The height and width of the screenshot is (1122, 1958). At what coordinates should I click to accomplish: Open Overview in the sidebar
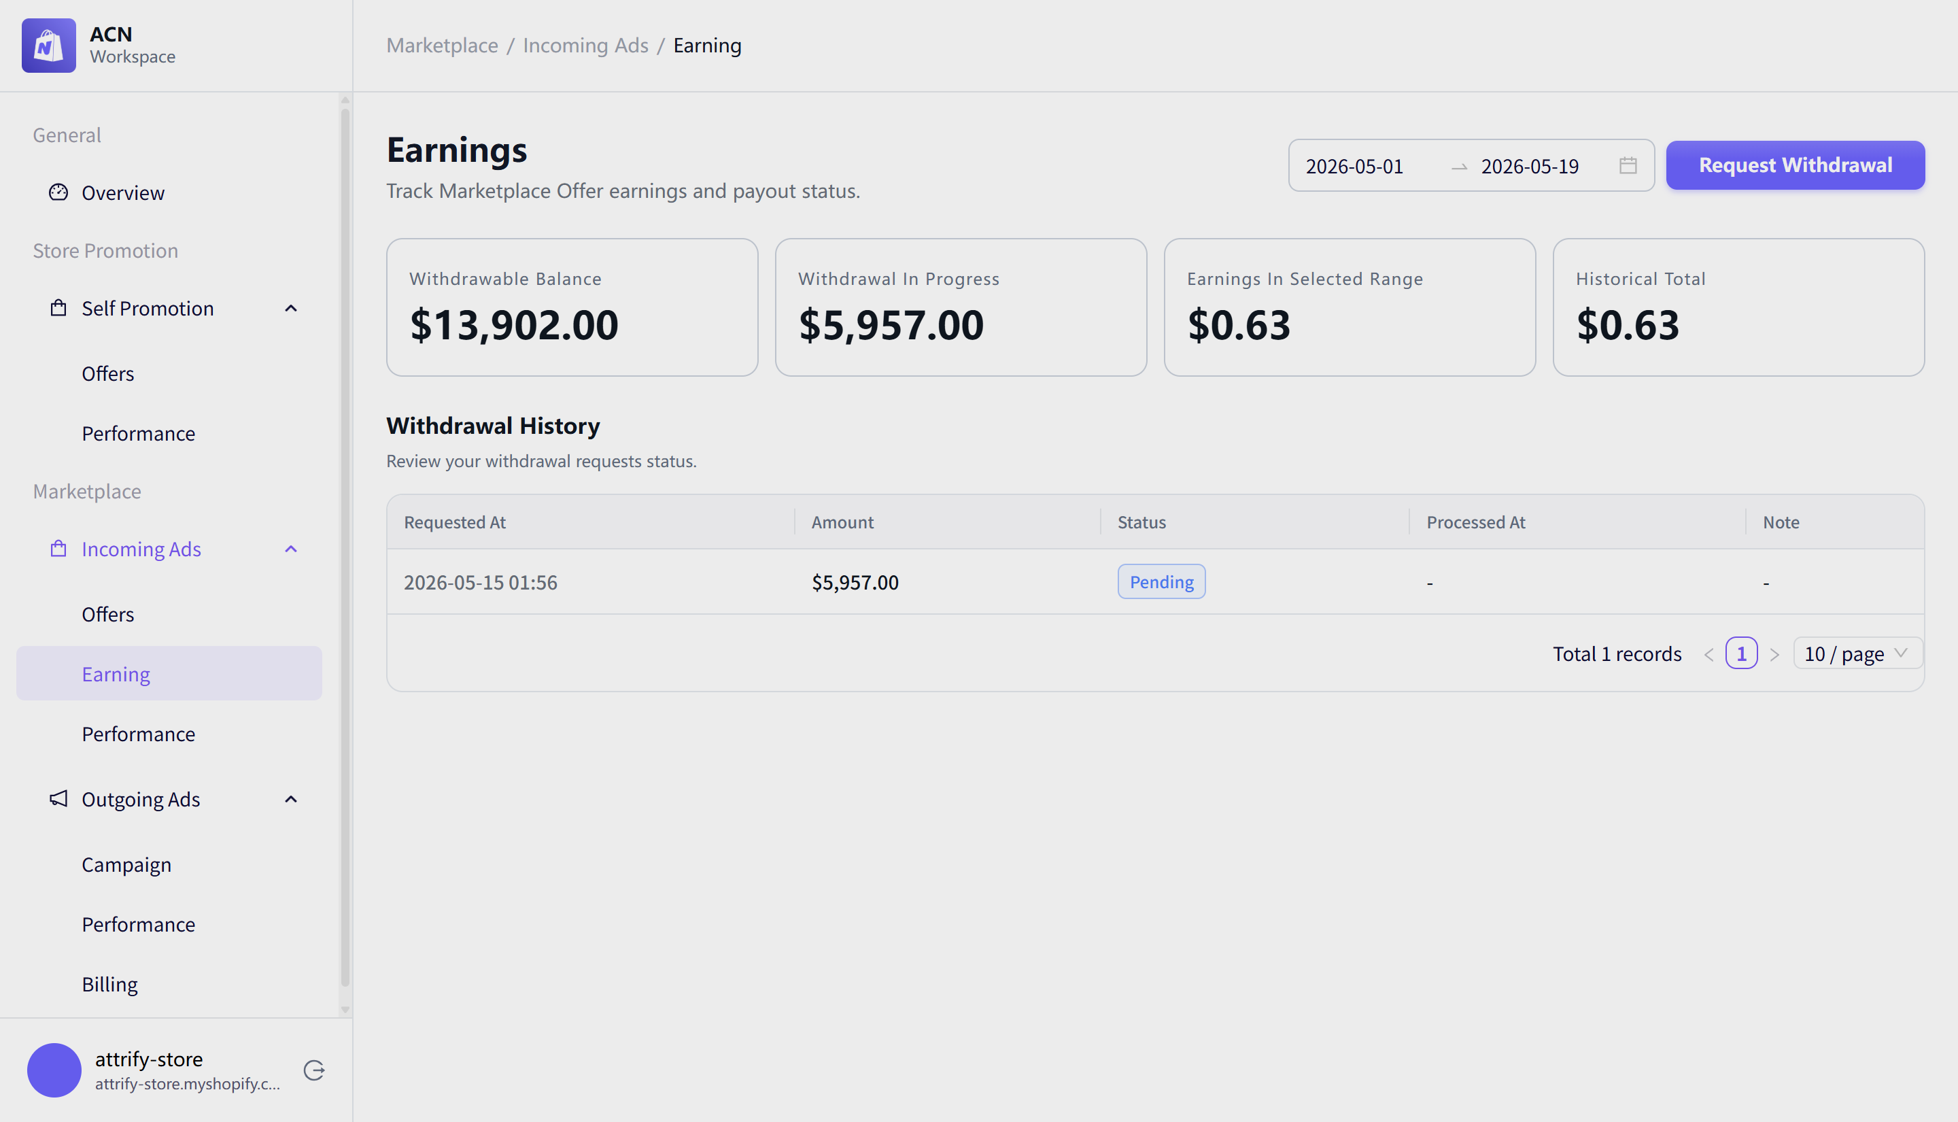[169, 192]
